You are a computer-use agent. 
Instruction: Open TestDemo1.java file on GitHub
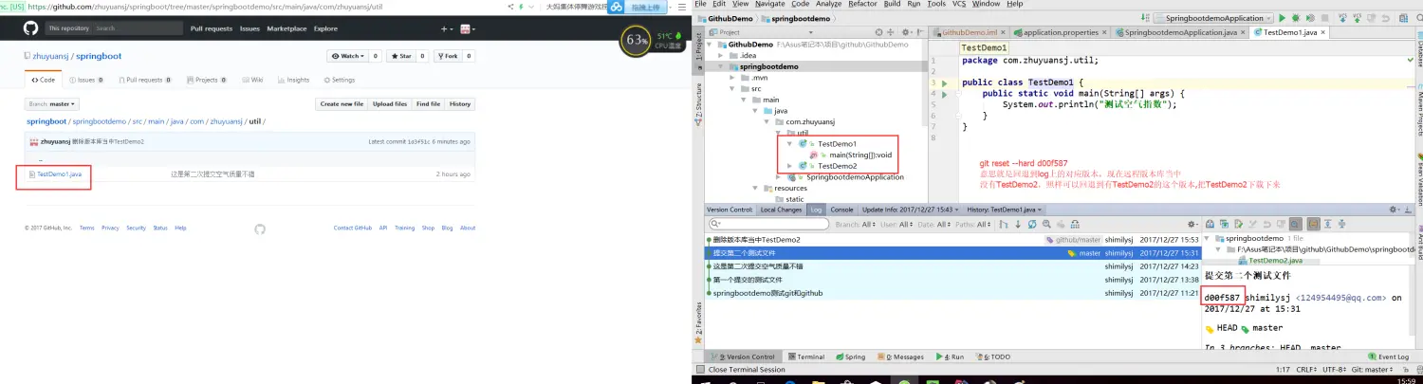point(59,174)
